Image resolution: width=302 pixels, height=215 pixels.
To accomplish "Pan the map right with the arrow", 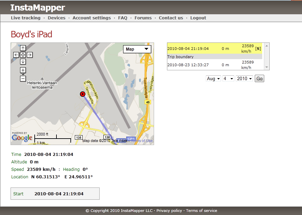I will [x=30, y=55].
